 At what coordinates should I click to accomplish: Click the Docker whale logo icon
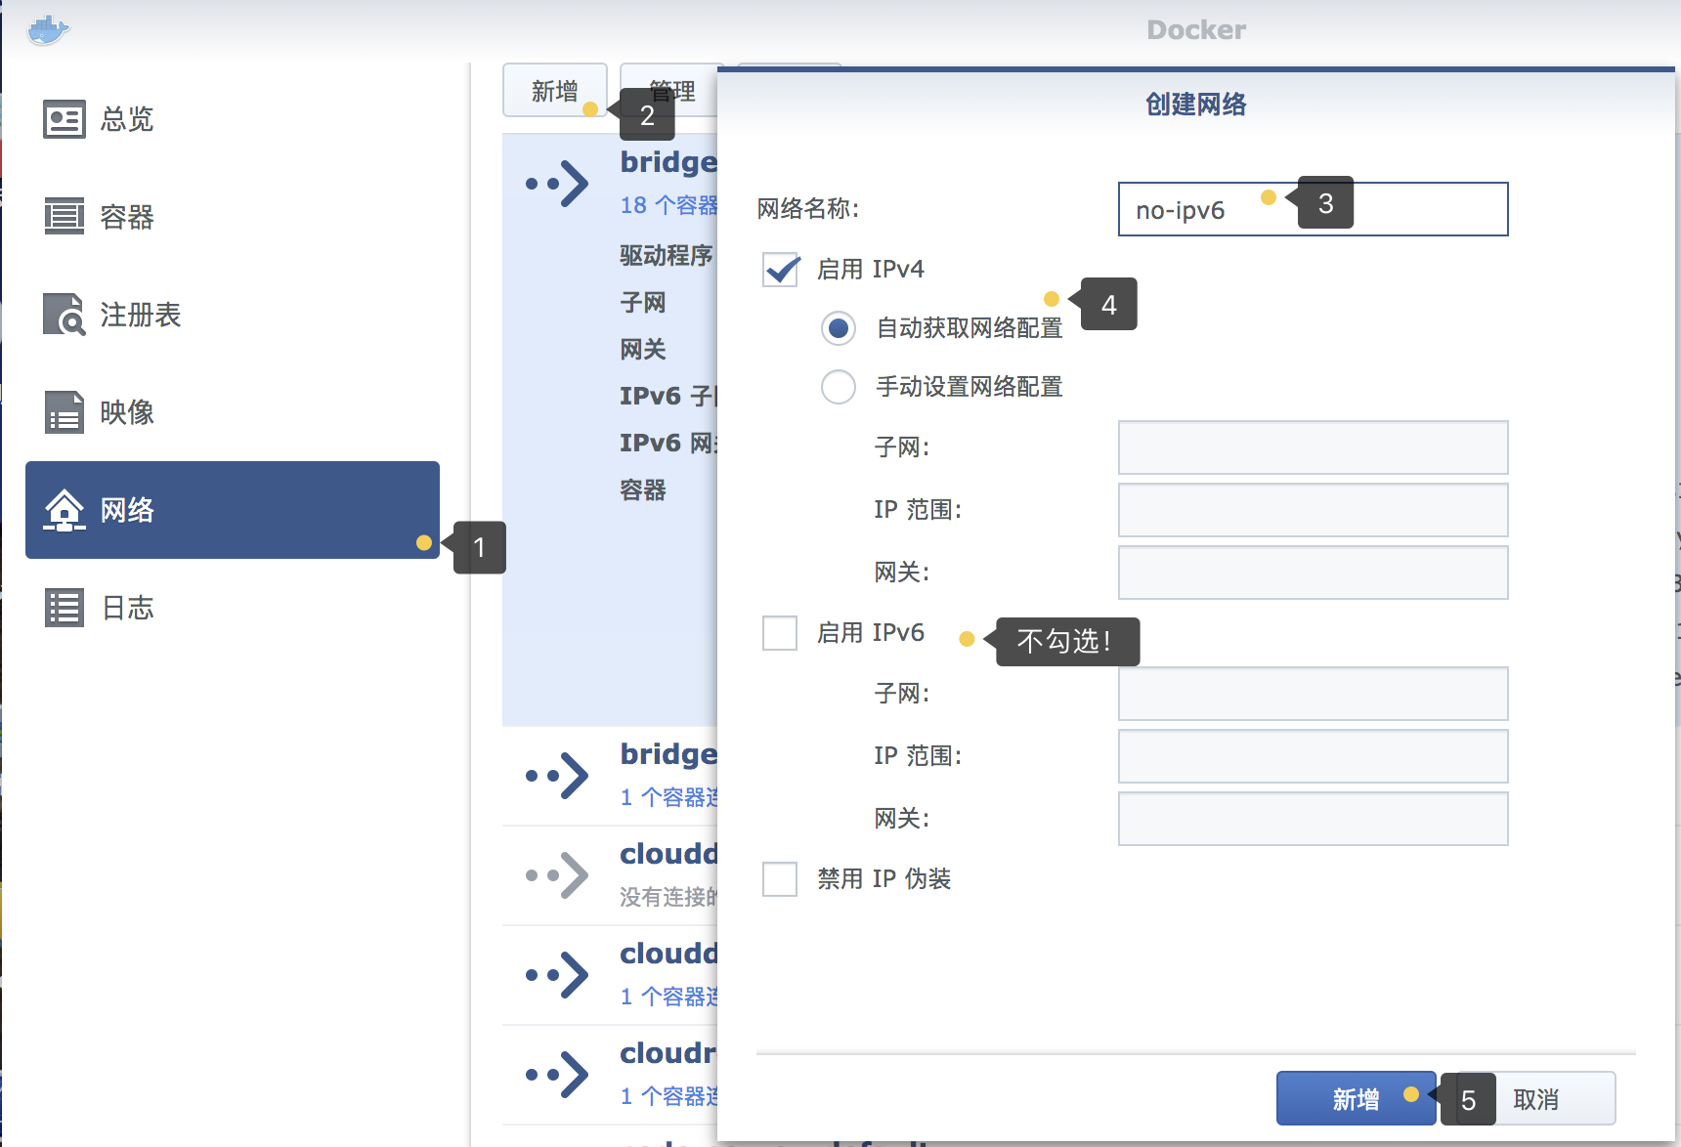point(48,29)
